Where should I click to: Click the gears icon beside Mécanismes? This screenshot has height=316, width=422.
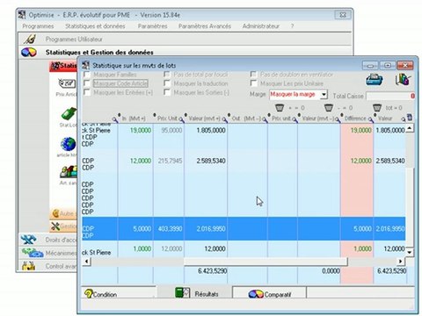pos(33,253)
